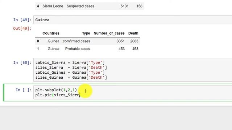Screen dimensions: 232x130
Task: Click the 'sizes_Guinea' code line
Action: tap(71, 78)
